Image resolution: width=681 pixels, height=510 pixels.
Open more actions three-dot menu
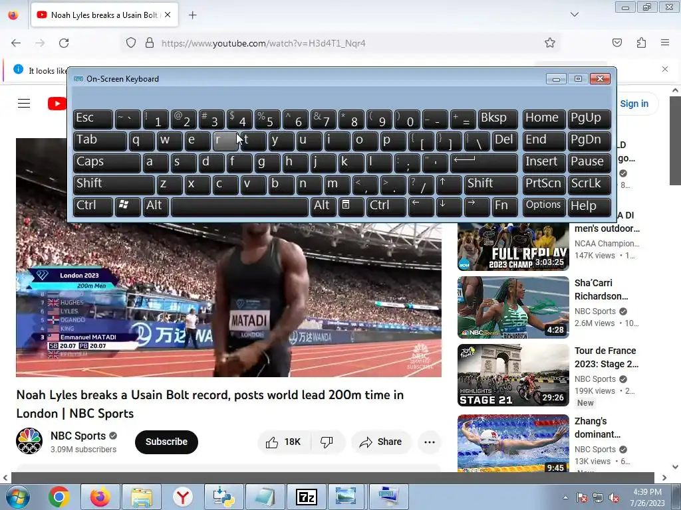[x=430, y=442]
